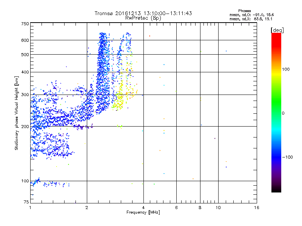
Task: Click the colorbar tick label '-100'
Action: [287, 157]
